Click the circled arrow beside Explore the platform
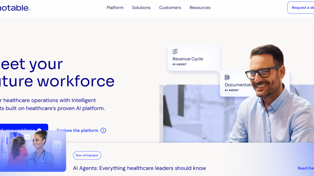 pos(103,131)
